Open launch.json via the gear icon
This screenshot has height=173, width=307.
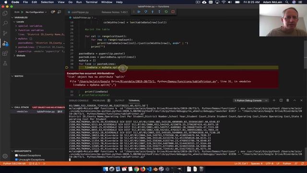point(53,12)
